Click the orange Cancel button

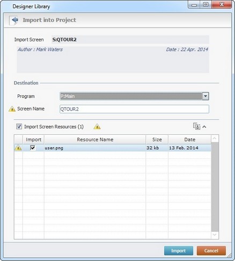[x=211, y=251]
